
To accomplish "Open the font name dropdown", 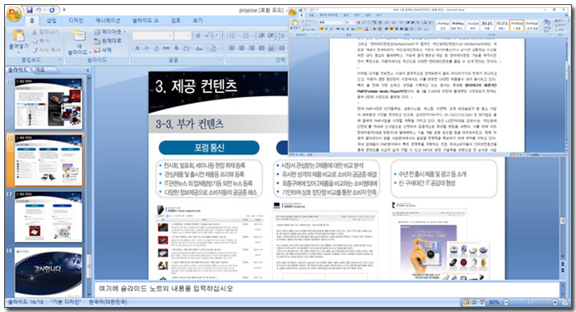I will click(x=170, y=35).
